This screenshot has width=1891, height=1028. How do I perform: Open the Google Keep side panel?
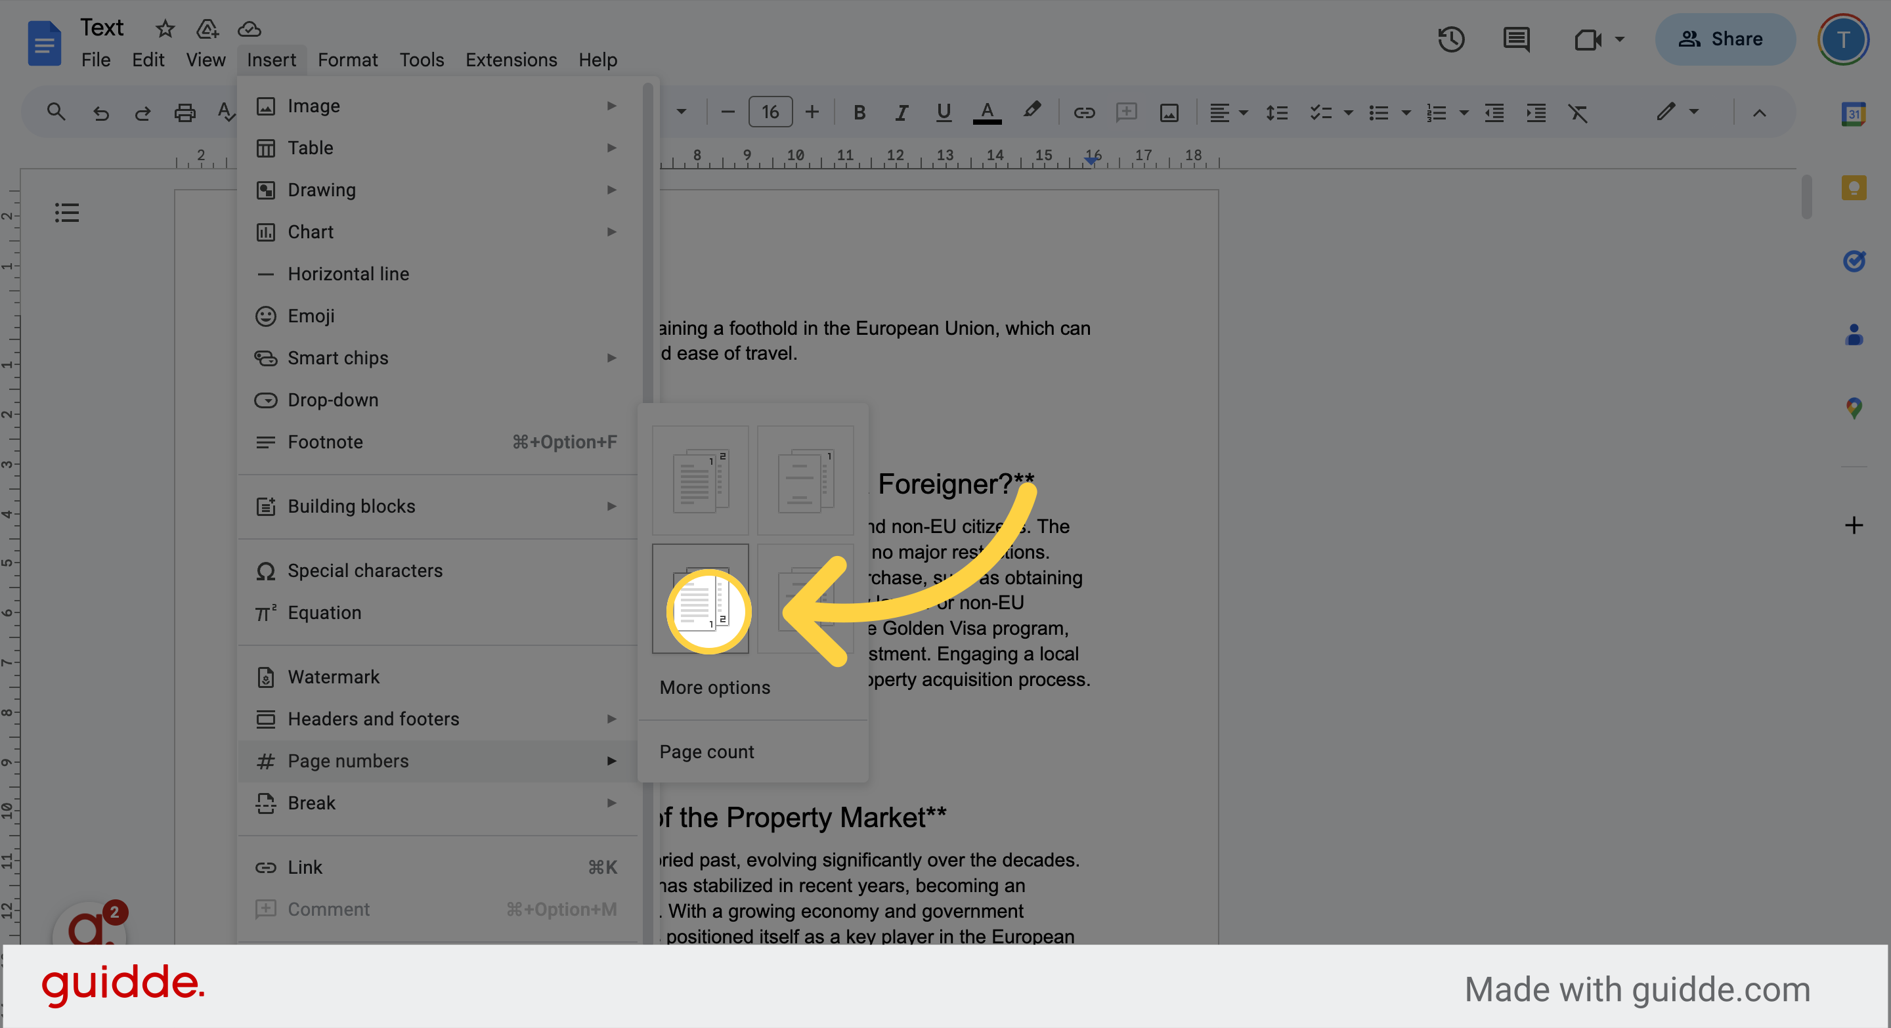click(x=1854, y=188)
